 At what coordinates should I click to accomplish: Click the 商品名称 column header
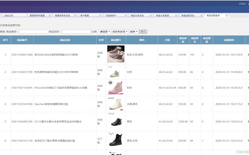click(65, 40)
